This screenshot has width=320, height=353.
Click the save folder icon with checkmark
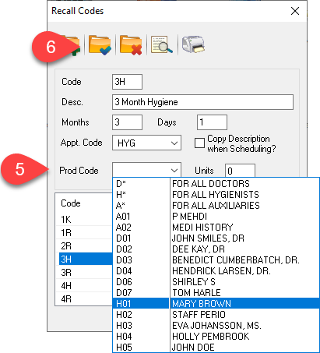(x=100, y=45)
